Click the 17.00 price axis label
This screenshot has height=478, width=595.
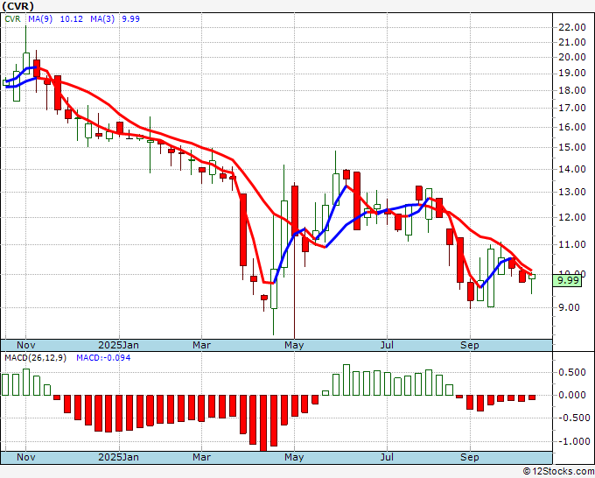coord(572,109)
